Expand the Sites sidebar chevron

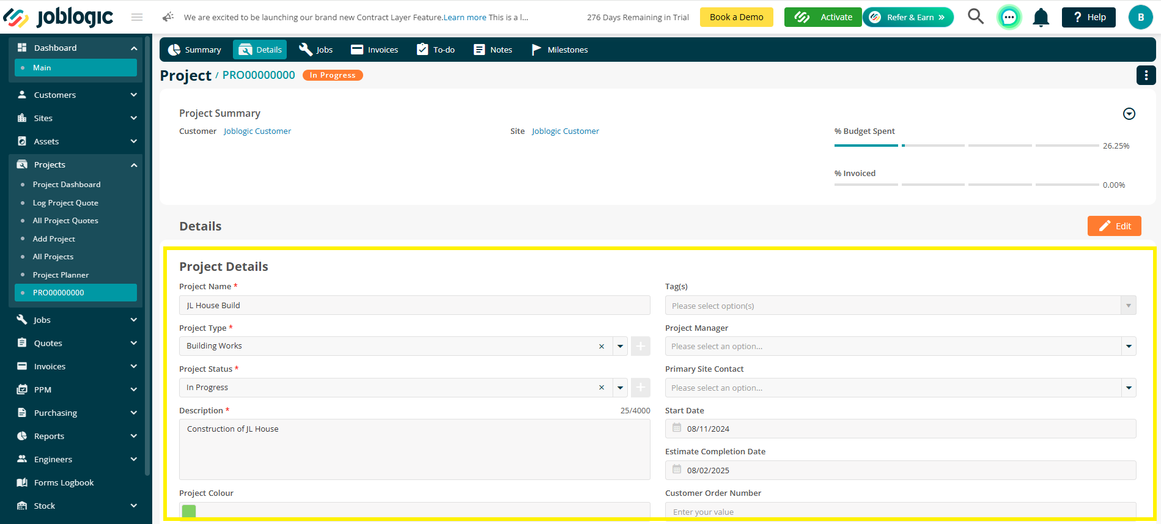pos(134,118)
